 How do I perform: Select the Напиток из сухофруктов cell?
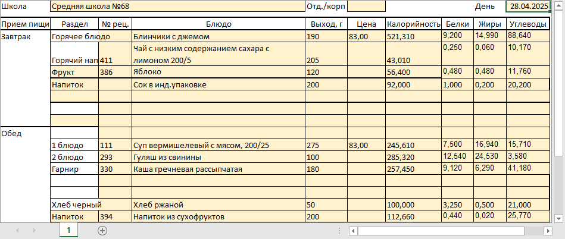(218, 216)
